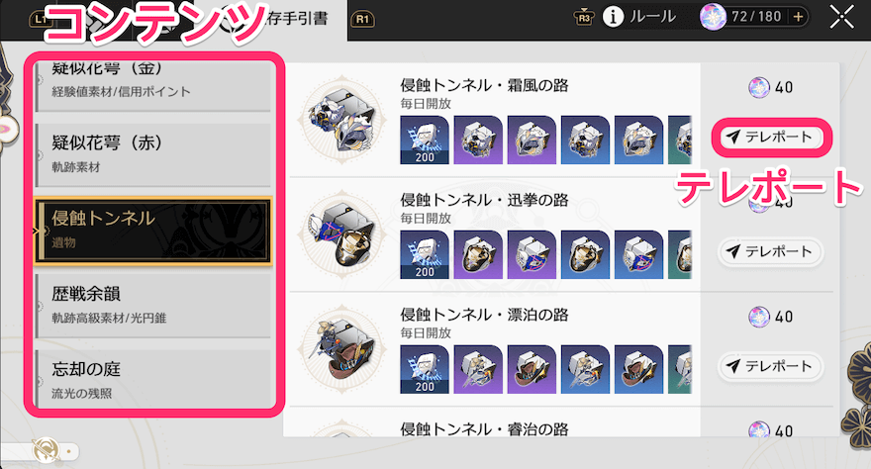Screen dimensions: 871x469
Task: Open the 歴戦余韻 category
Action: (x=153, y=306)
